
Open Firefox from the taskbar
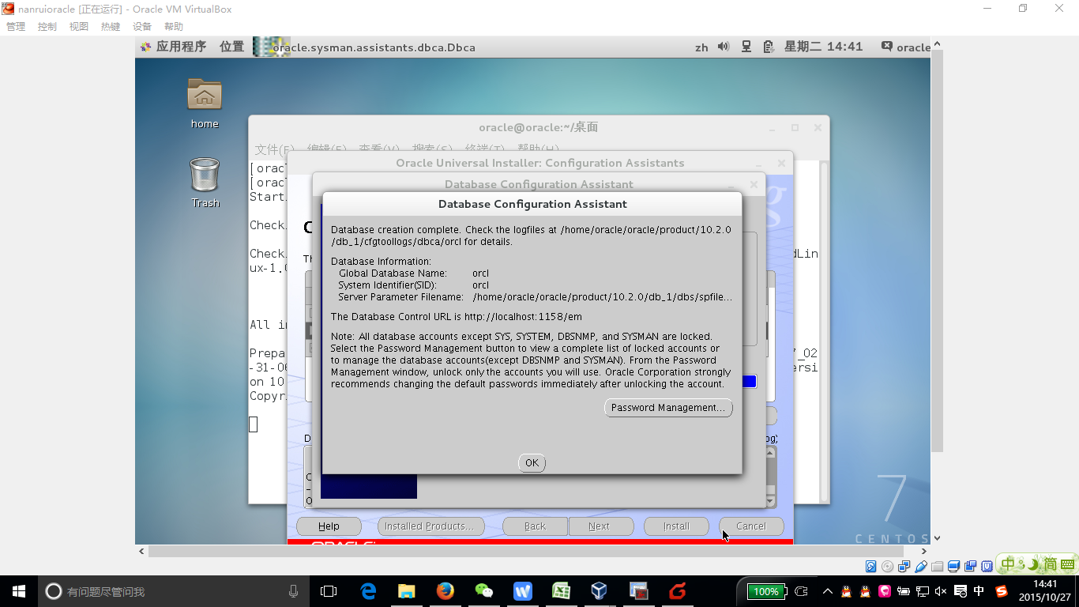click(x=446, y=591)
